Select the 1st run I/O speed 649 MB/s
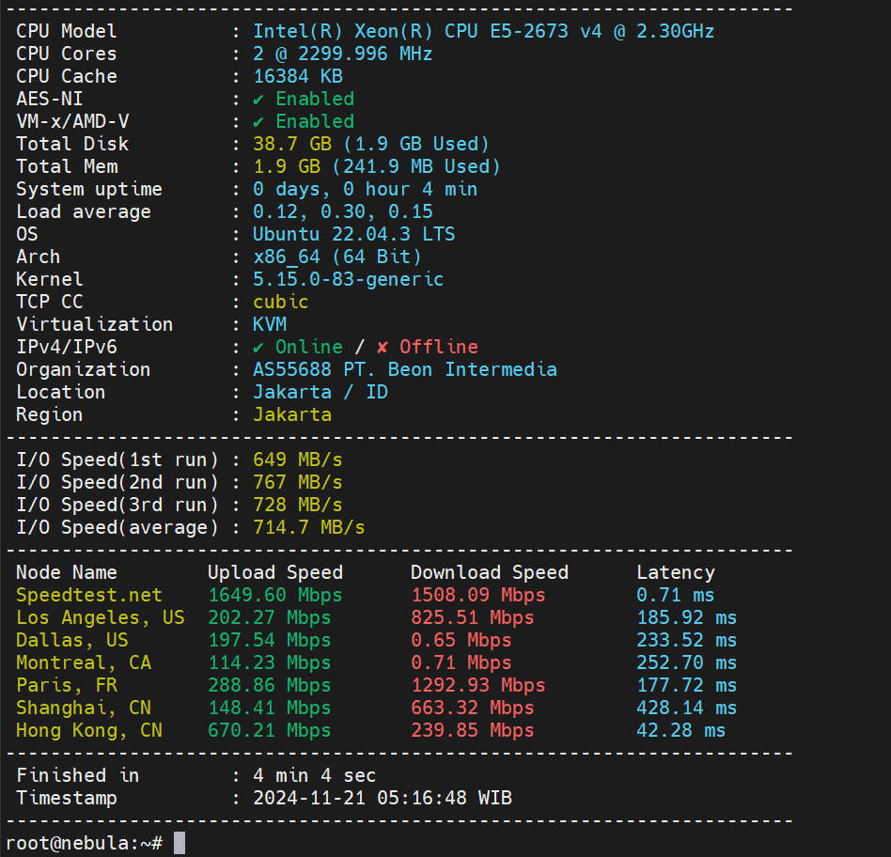The height and width of the screenshot is (857, 891). (x=298, y=460)
